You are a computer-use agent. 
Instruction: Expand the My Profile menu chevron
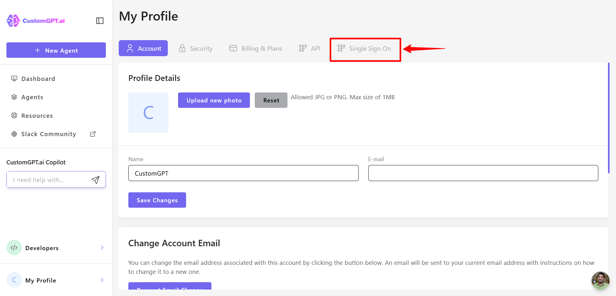tap(102, 280)
